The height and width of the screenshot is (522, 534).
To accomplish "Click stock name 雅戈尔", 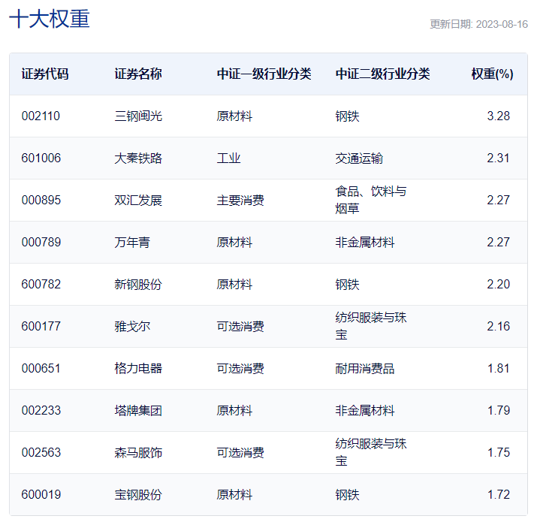I will [132, 326].
